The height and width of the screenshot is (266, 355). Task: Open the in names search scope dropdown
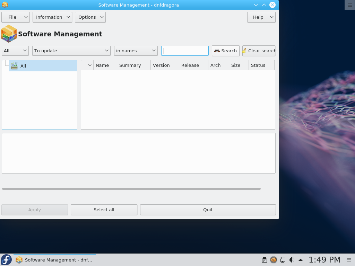(x=136, y=51)
